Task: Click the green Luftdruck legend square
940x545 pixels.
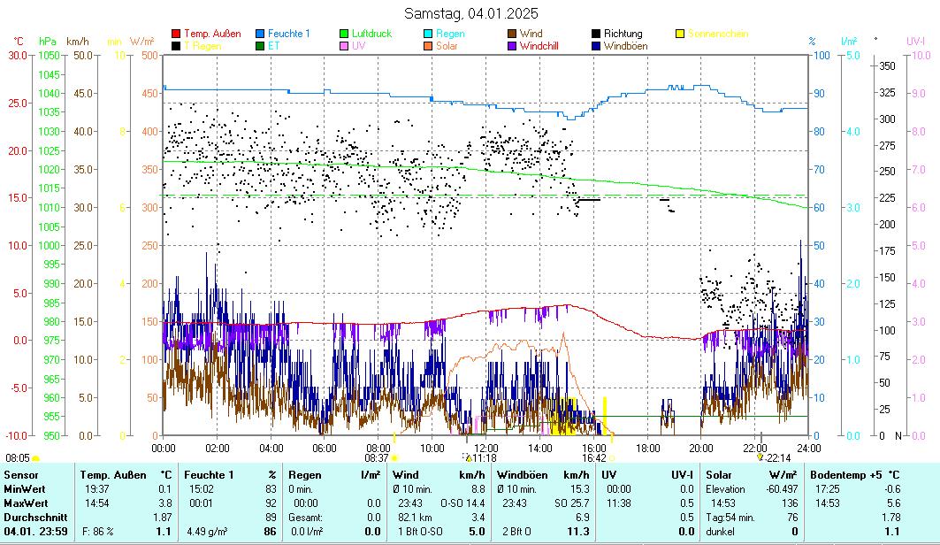Action: tap(344, 34)
